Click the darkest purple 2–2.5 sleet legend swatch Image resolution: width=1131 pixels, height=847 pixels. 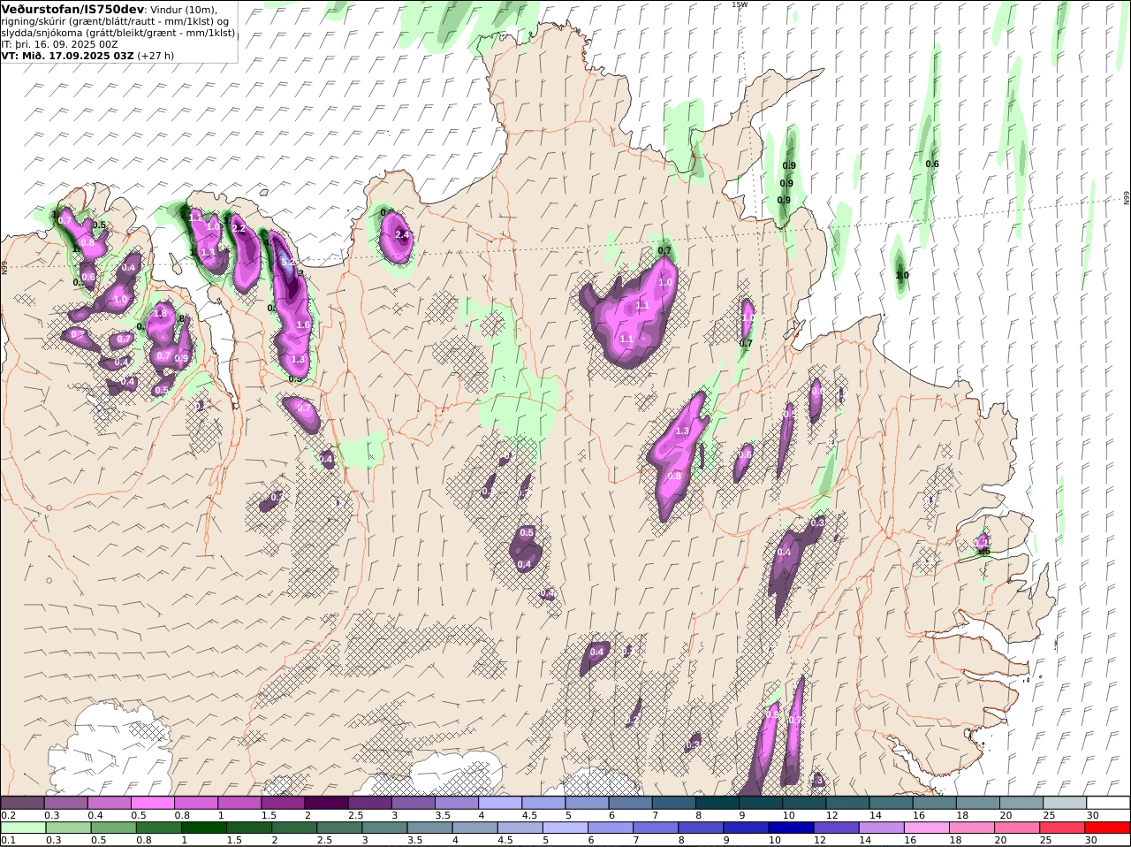click(x=326, y=802)
